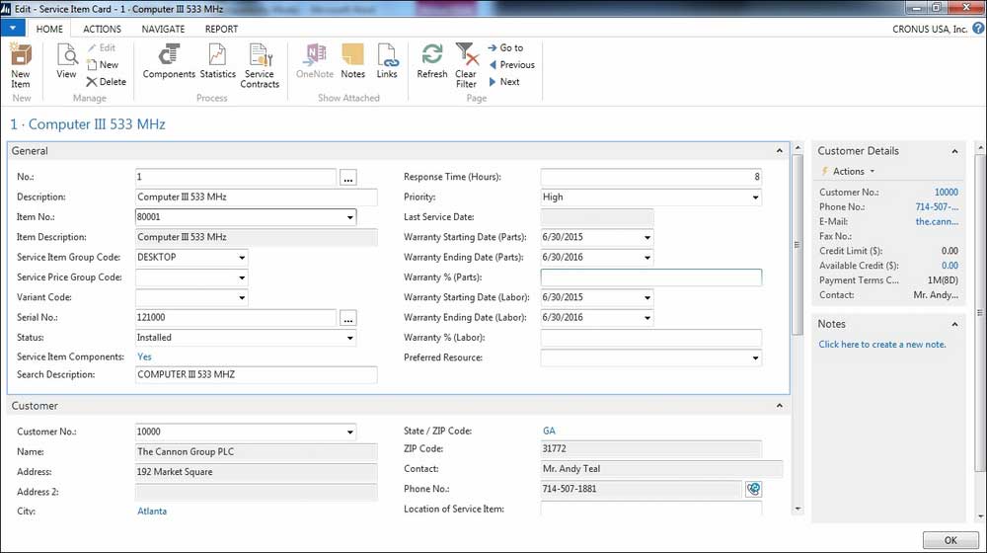Open the Variant Code dropdown
This screenshot has width=987, height=553.
tap(242, 298)
